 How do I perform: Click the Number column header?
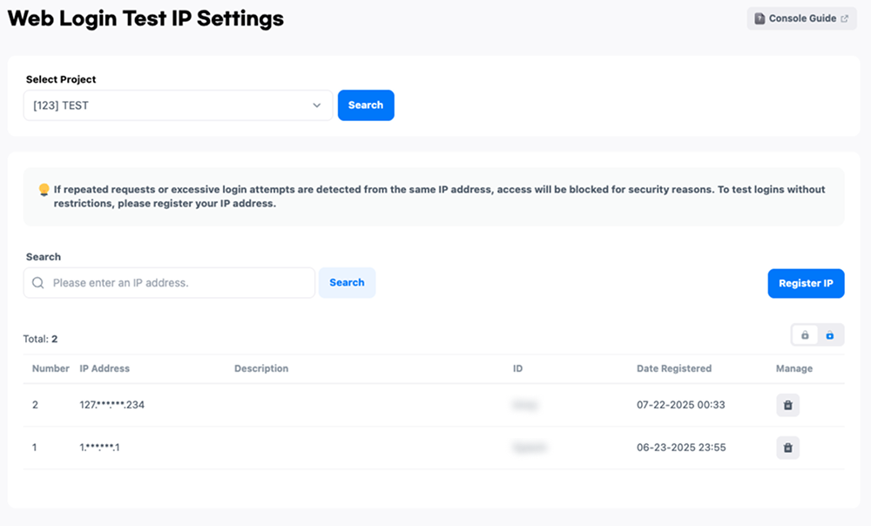[51, 368]
